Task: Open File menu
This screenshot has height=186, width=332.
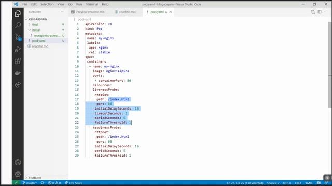Action: [25, 4]
